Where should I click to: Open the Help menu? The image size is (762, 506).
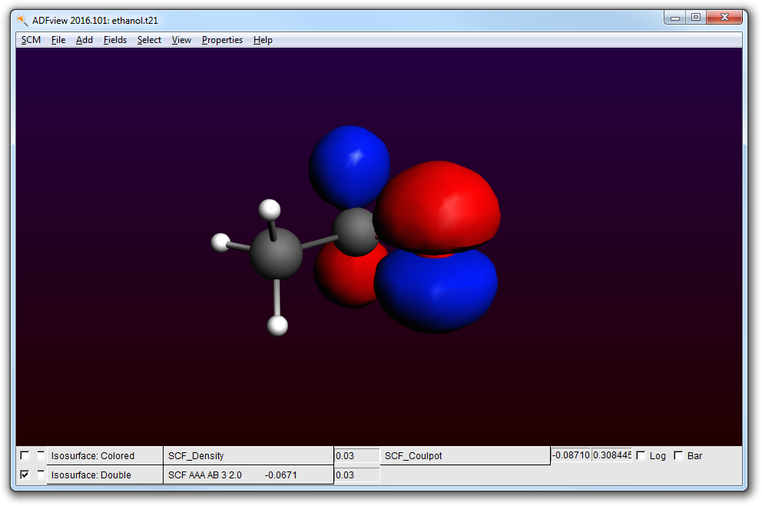click(263, 40)
